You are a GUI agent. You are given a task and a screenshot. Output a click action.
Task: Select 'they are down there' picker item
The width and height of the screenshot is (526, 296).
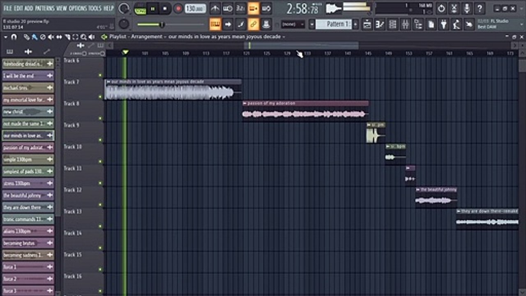tap(28, 207)
